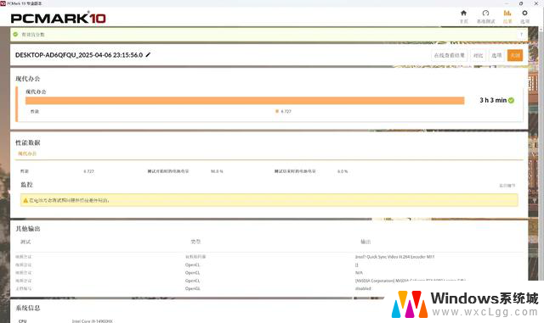Viewport: 544px width, 323px height.
Task: Click the view results online button
Action: 450,55
